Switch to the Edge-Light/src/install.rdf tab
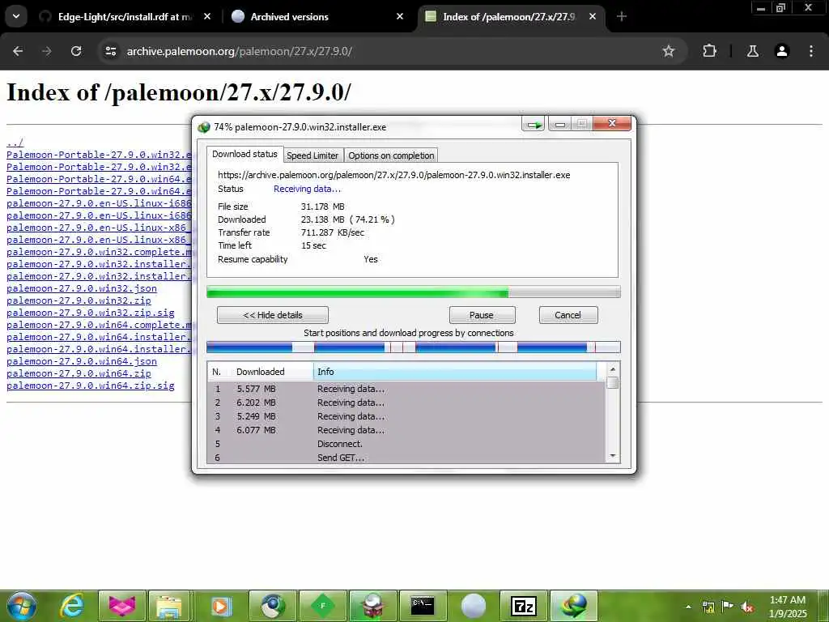 pos(125,17)
